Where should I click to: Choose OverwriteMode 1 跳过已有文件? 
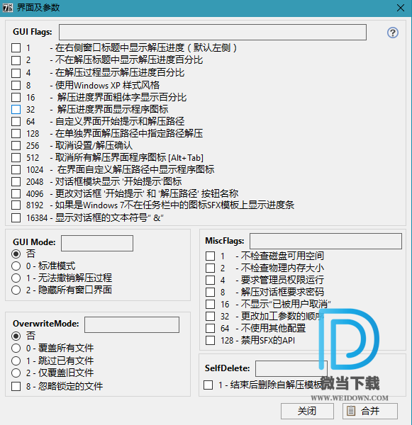click(16, 361)
